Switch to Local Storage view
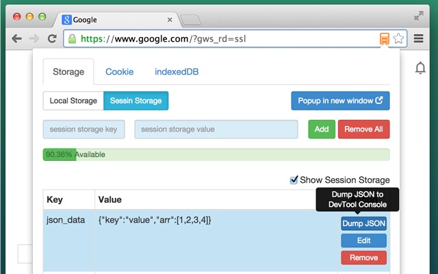Viewport: 438px width, 274px height. (x=73, y=101)
